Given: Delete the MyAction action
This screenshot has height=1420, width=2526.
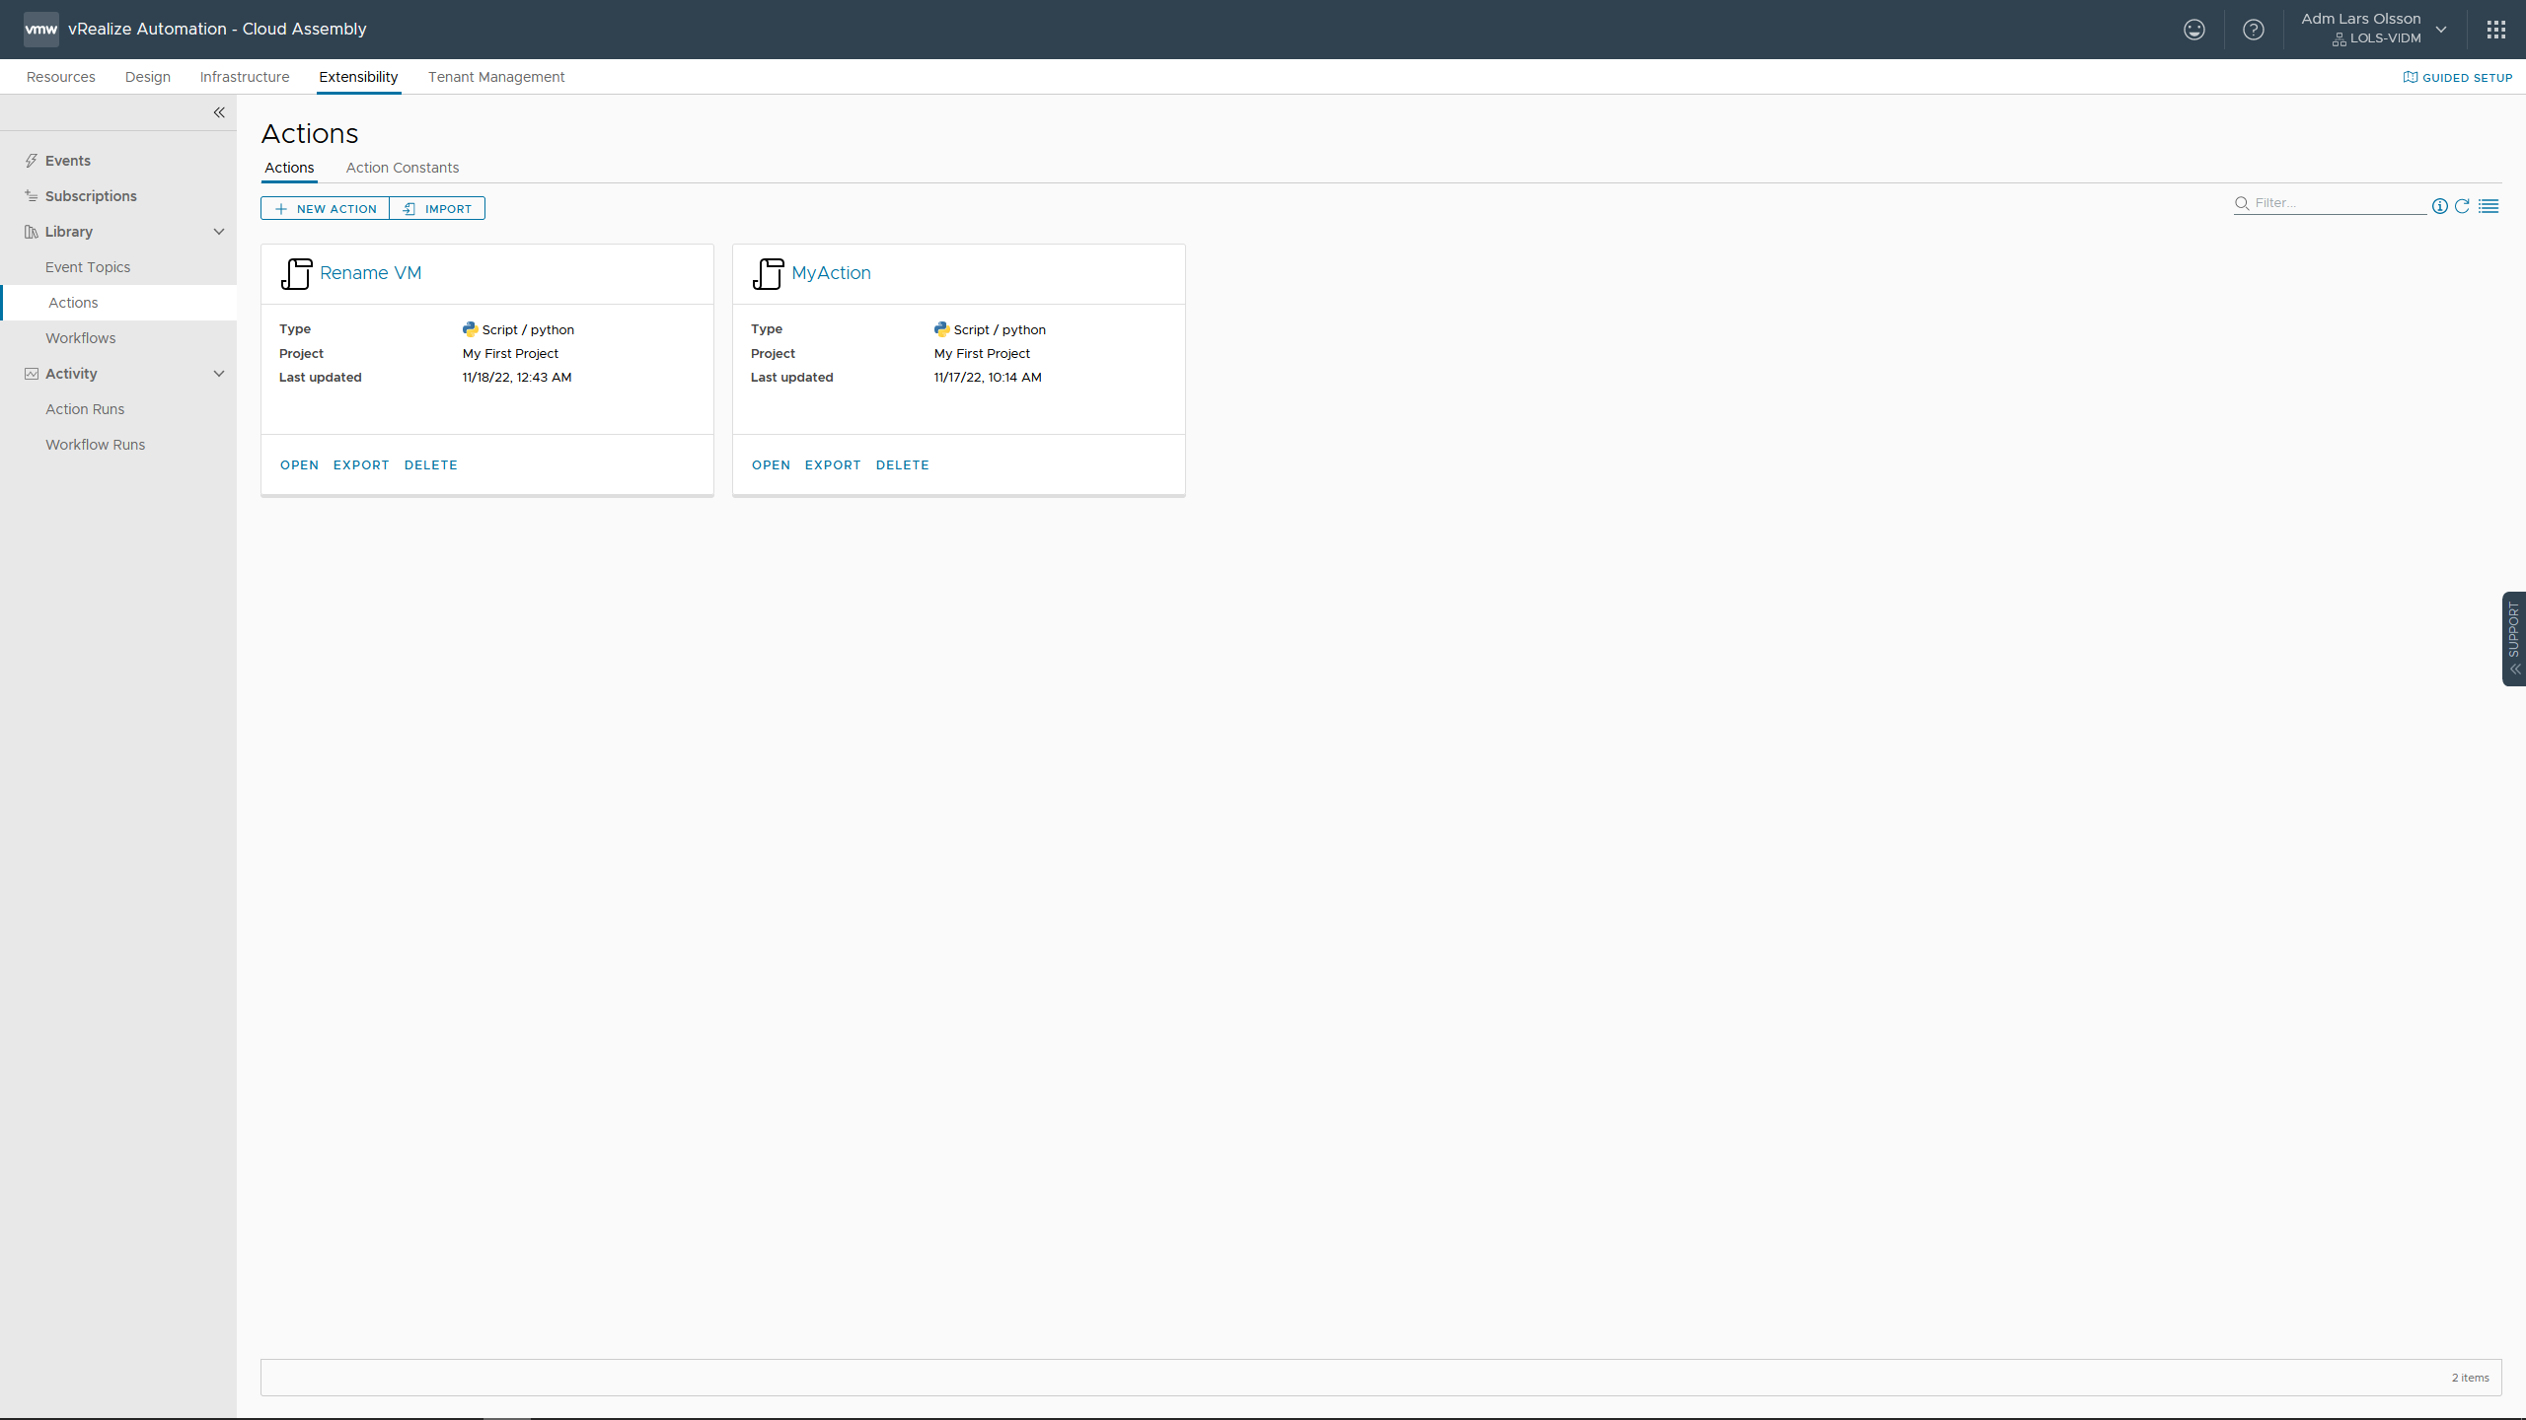Looking at the screenshot, I should tap(902, 465).
